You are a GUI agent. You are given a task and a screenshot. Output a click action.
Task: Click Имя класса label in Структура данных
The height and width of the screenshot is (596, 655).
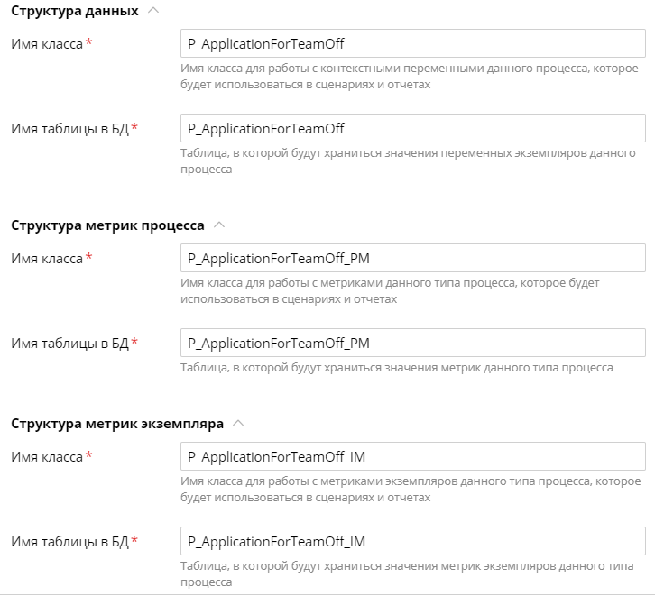[x=47, y=44]
